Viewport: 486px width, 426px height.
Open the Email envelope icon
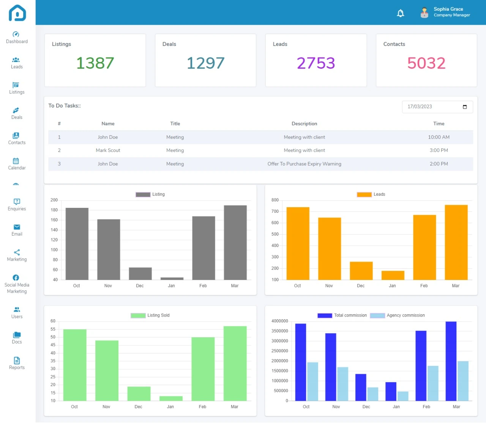17,227
